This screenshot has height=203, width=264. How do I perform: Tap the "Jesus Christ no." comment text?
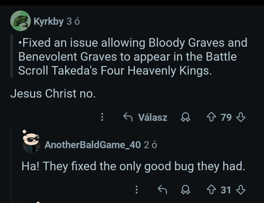pyautogui.click(x=53, y=94)
